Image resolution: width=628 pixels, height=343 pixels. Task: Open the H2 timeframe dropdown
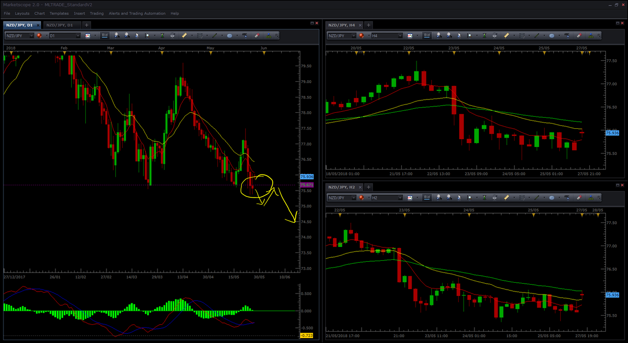coord(387,197)
